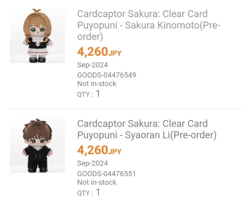Select the GOODS-04476551 product code
The image size is (251, 204).
pyautogui.click(x=106, y=174)
